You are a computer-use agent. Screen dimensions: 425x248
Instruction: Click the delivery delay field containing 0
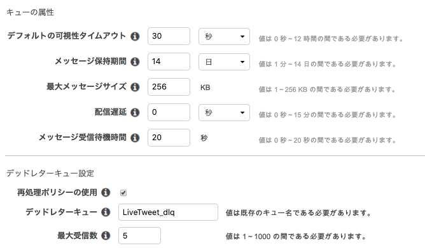point(169,112)
